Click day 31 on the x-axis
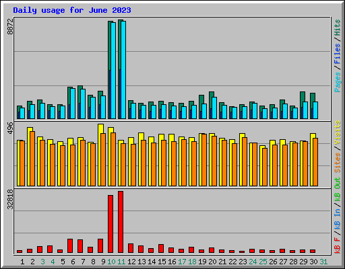Viewport: 345px width, 269px height. (323, 262)
